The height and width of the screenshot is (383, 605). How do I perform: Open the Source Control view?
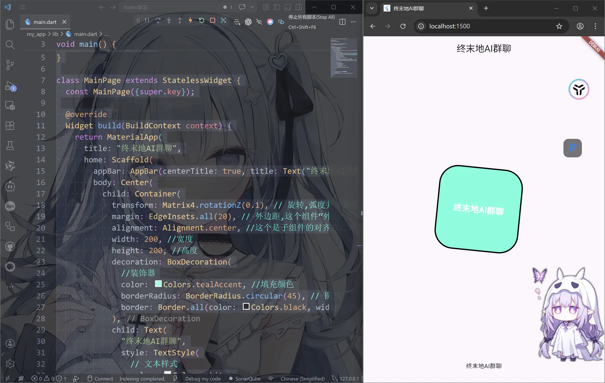(10, 65)
